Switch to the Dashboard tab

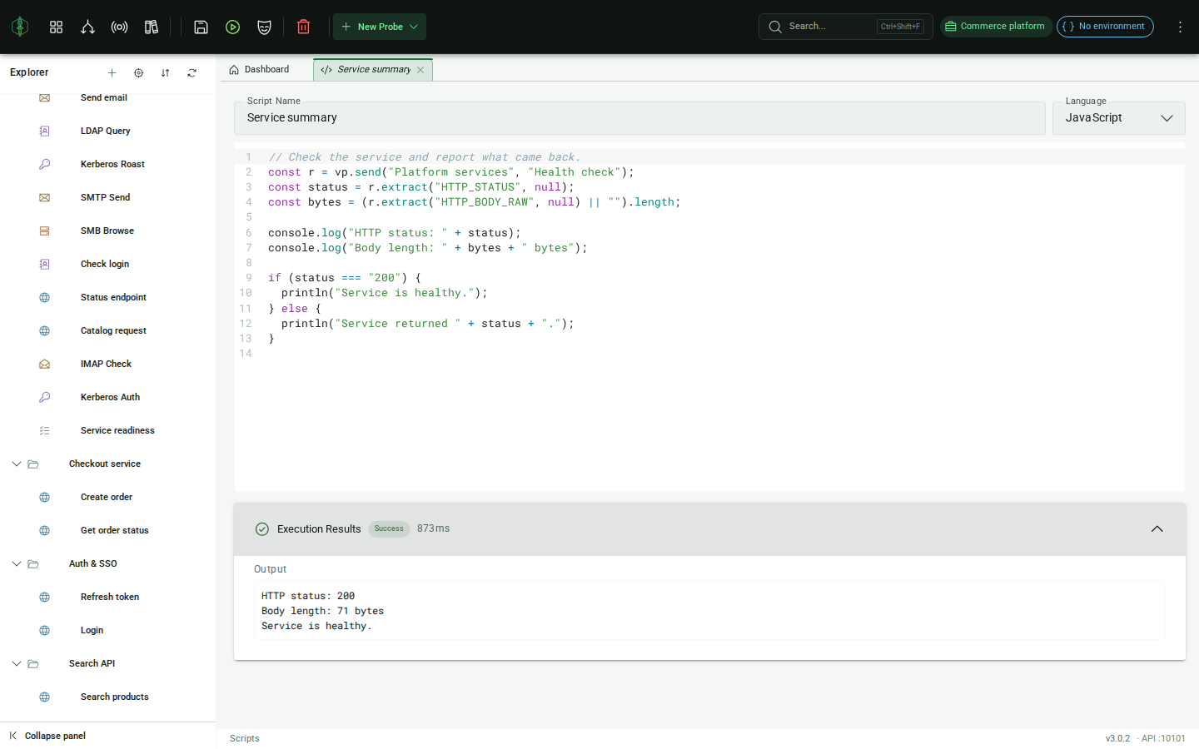[259, 70]
